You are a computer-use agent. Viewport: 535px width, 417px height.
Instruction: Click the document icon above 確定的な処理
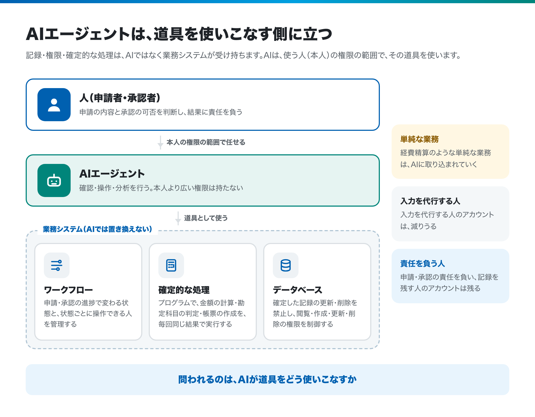tap(171, 265)
